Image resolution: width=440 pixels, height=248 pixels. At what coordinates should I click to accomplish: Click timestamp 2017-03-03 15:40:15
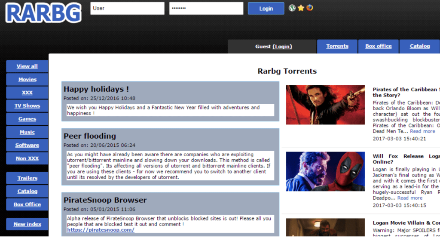tap(399, 205)
